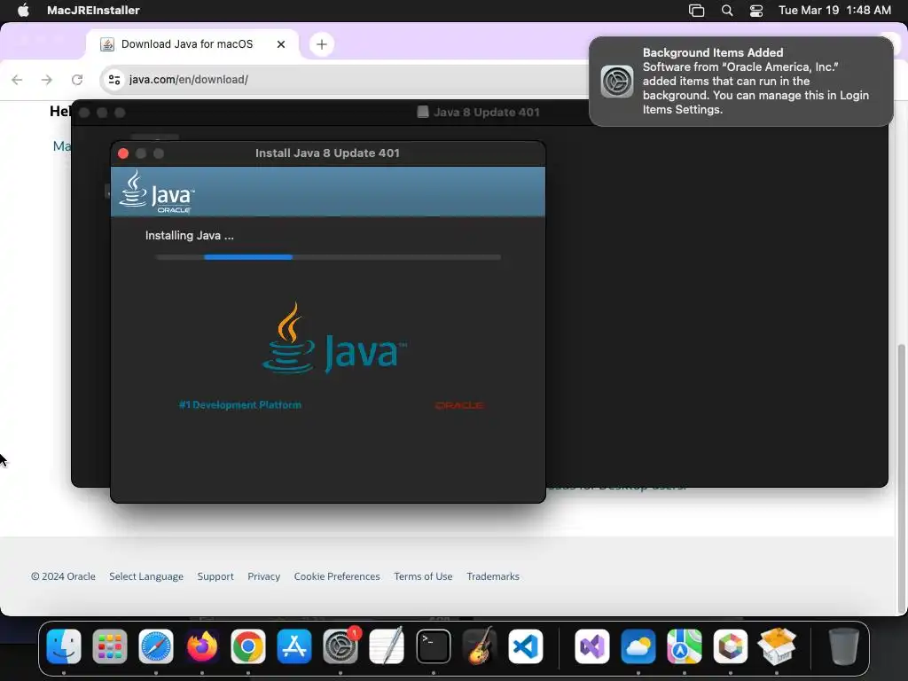908x681 pixels.
Task: Reload the java.com page
Action: (x=77, y=79)
